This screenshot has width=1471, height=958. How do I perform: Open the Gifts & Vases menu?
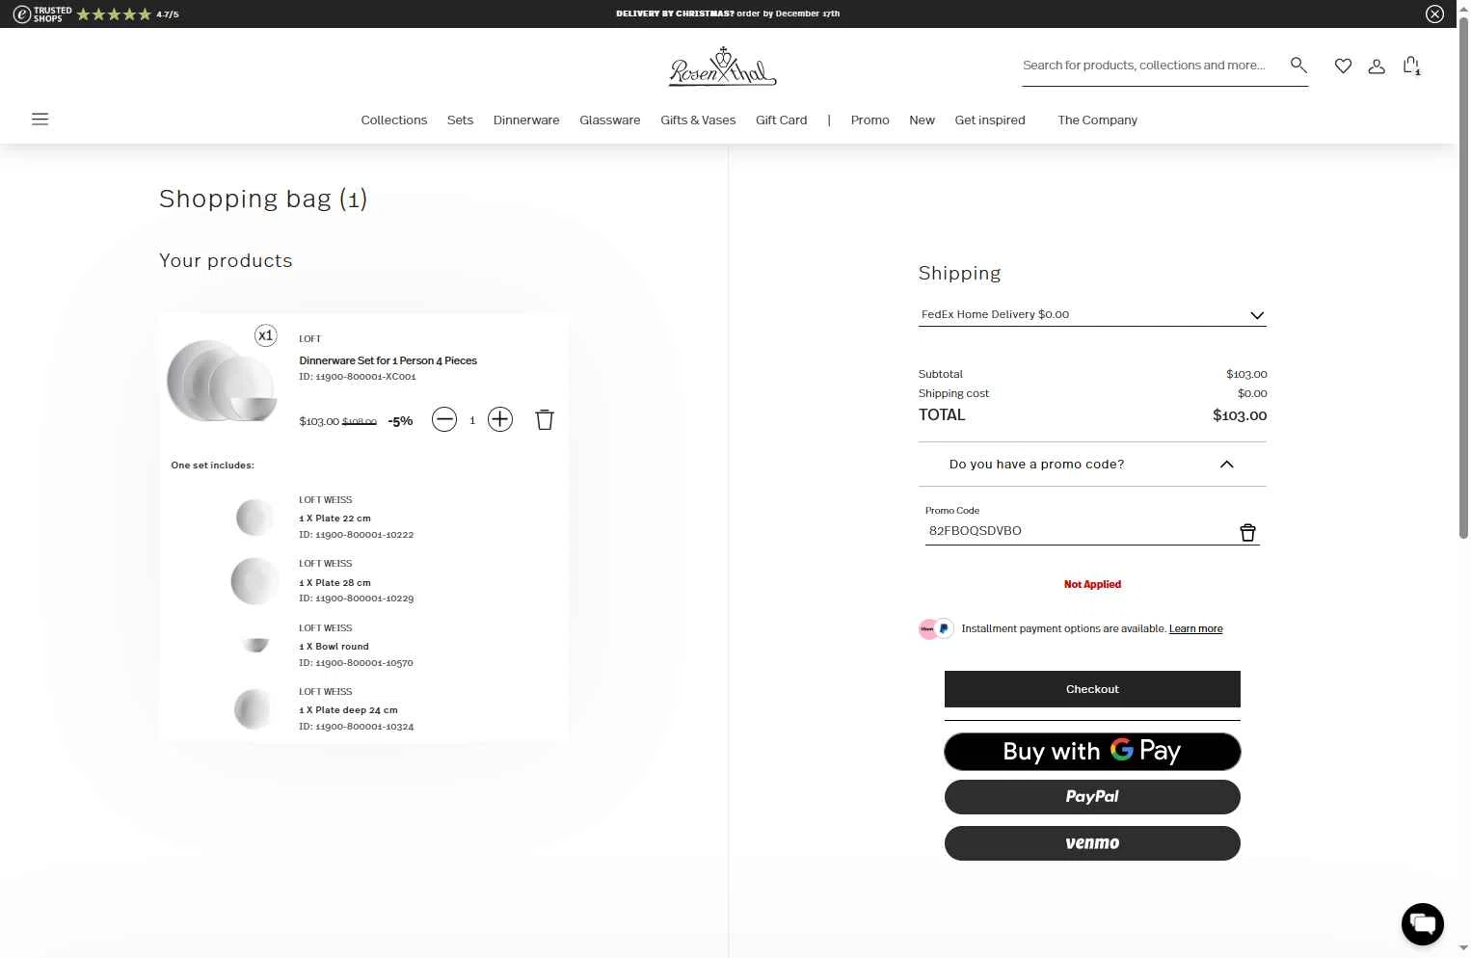(698, 120)
